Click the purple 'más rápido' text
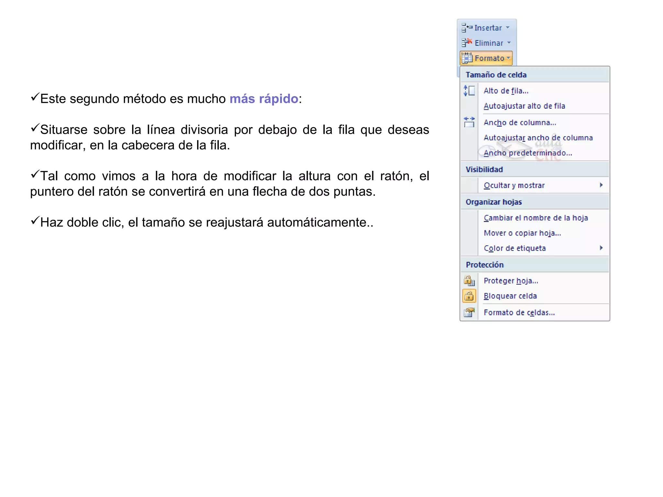 click(x=264, y=99)
